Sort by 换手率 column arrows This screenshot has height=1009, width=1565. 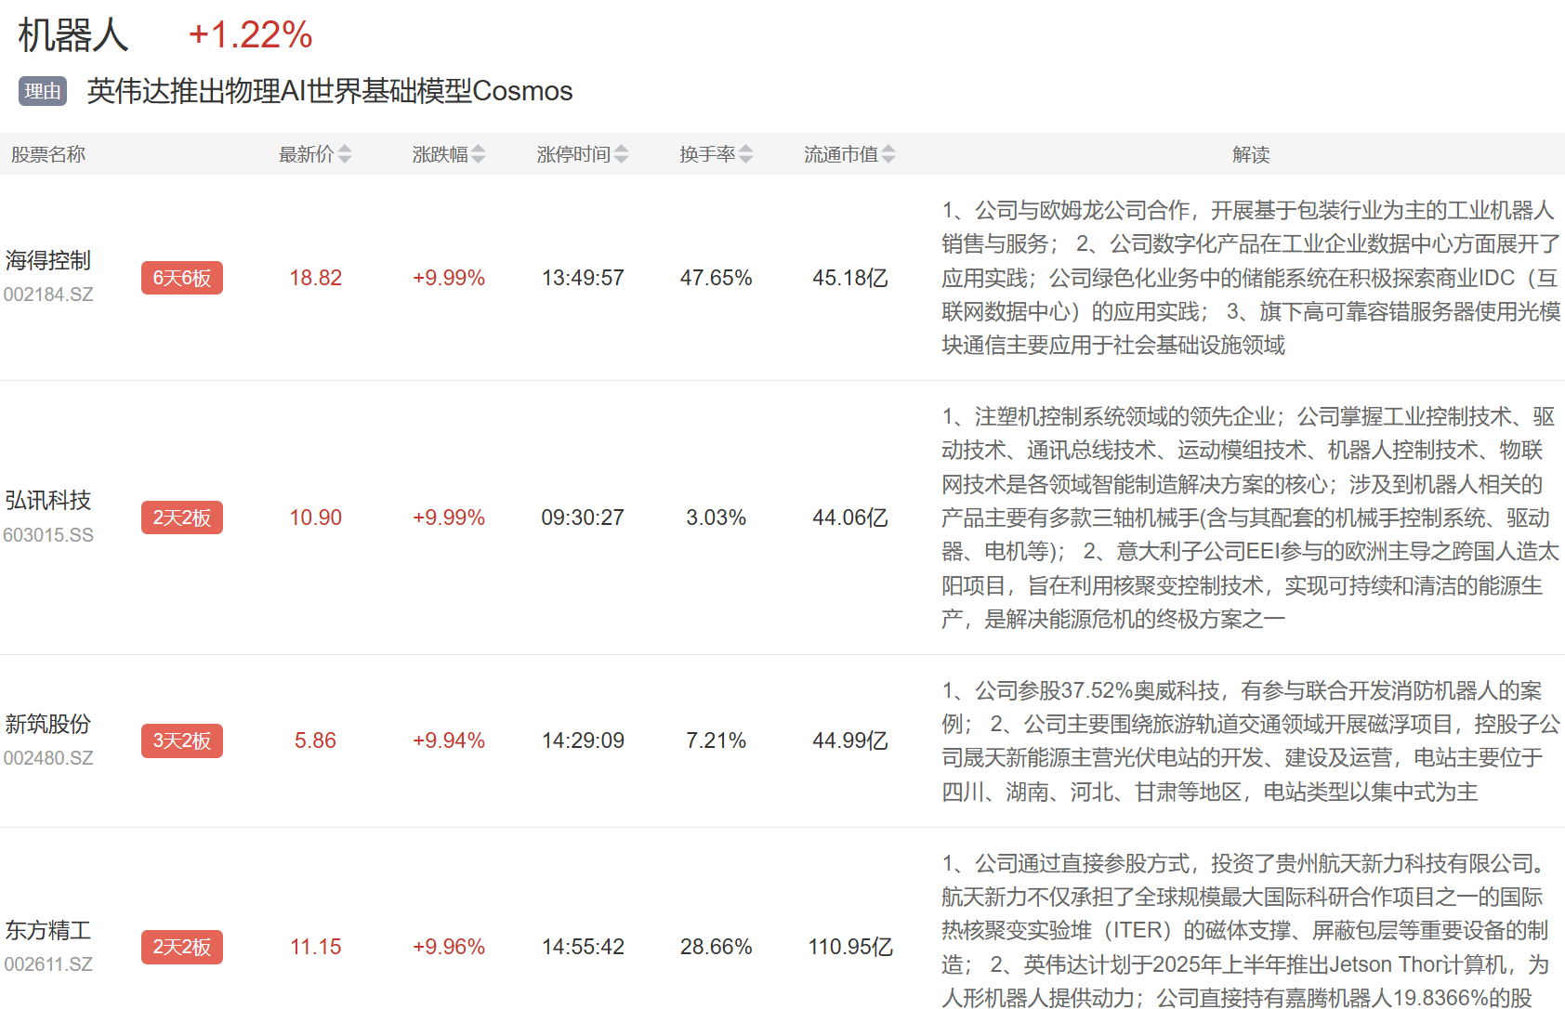coord(745,154)
